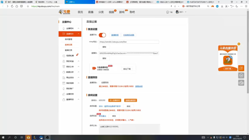Screen dimensions: 249x140
Task: Select the orange-highlighted 直播设置 sidebar sub-item
Action: pos(68,44)
